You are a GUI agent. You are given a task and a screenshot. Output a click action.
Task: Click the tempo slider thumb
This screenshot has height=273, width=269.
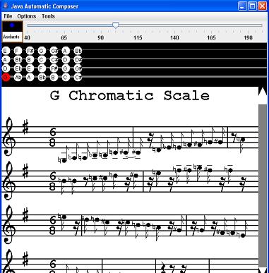tap(116, 25)
